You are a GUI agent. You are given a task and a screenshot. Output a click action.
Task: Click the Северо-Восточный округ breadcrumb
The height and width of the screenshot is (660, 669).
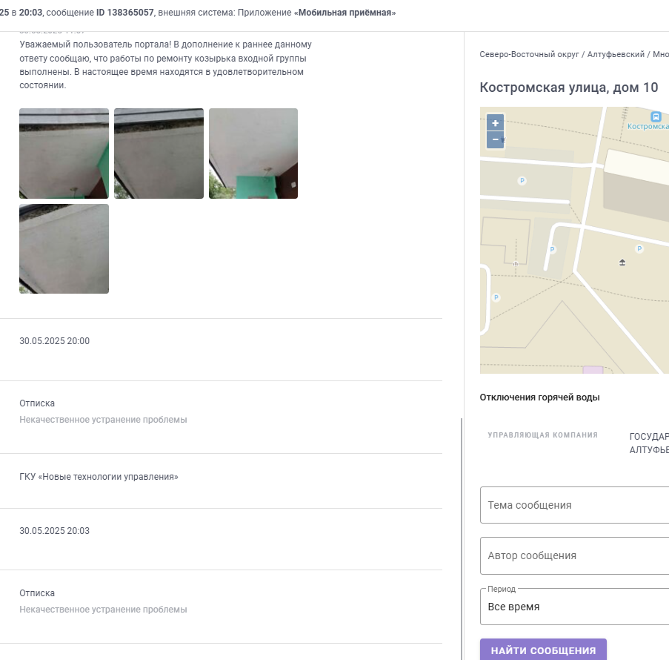coord(529,54)
